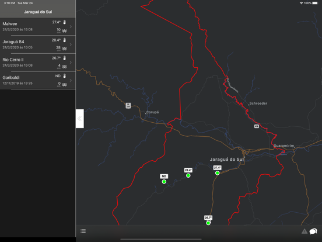The width and height of the screenshot is (322, 242).
Task: Open the chat bubbles icon
Action: pos(313,231)
